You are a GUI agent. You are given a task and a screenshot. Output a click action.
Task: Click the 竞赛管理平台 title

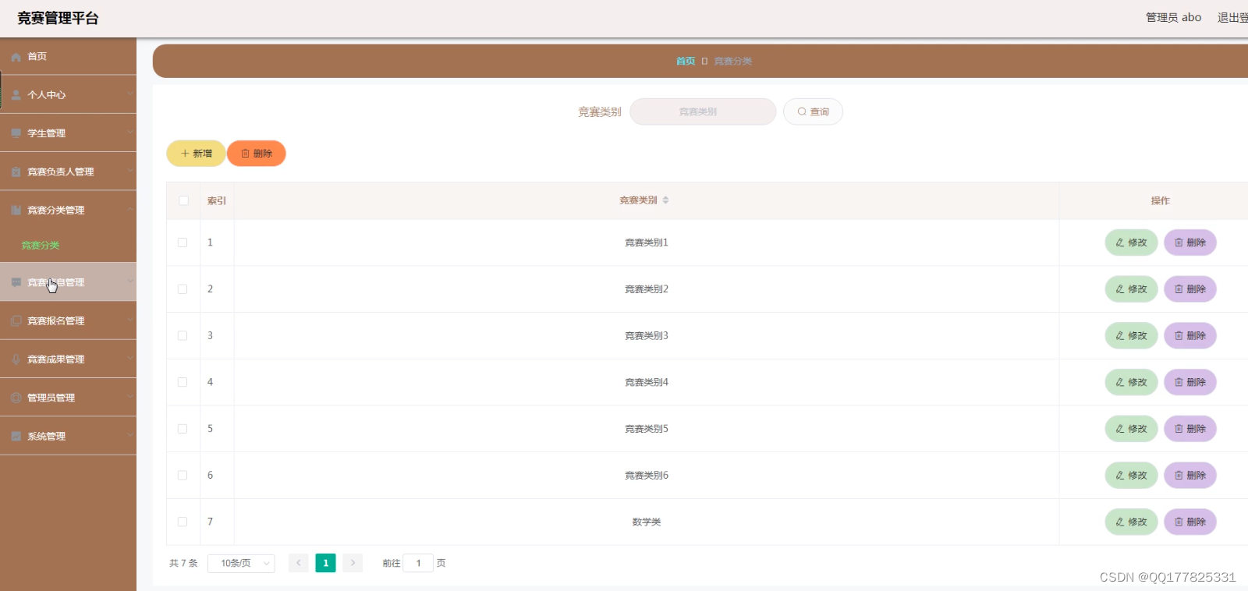58,18
